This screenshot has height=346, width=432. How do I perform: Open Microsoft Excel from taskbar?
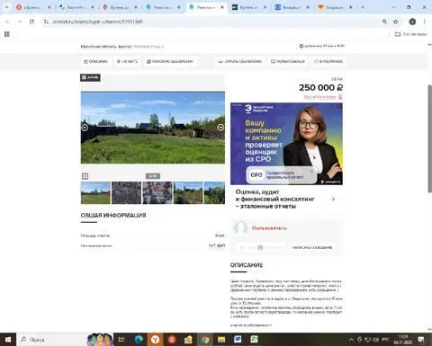point(255,340)
